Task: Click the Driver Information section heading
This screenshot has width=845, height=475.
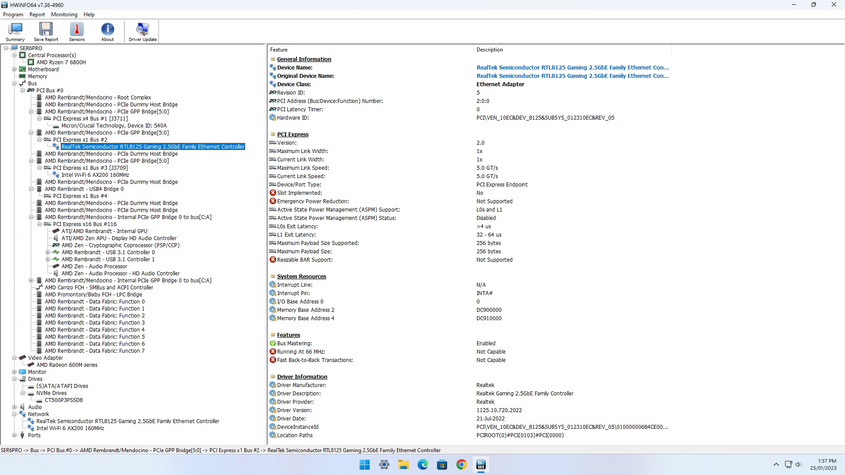Action: [302, 377]
